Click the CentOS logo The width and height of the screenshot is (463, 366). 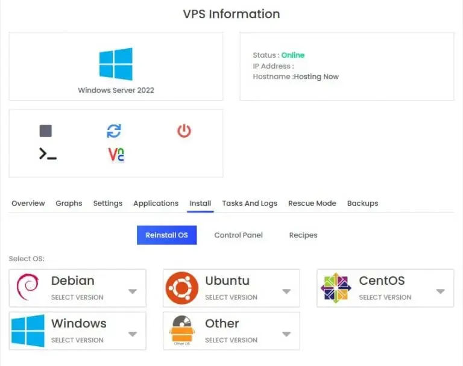pos(336,288)
